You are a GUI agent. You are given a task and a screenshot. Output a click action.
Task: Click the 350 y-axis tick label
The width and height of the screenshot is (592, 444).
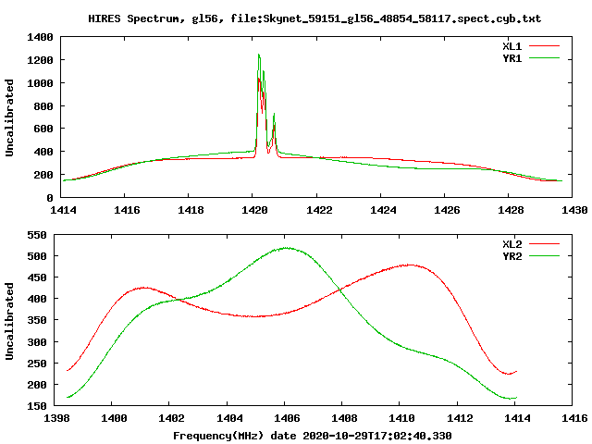tap(37, 321)
